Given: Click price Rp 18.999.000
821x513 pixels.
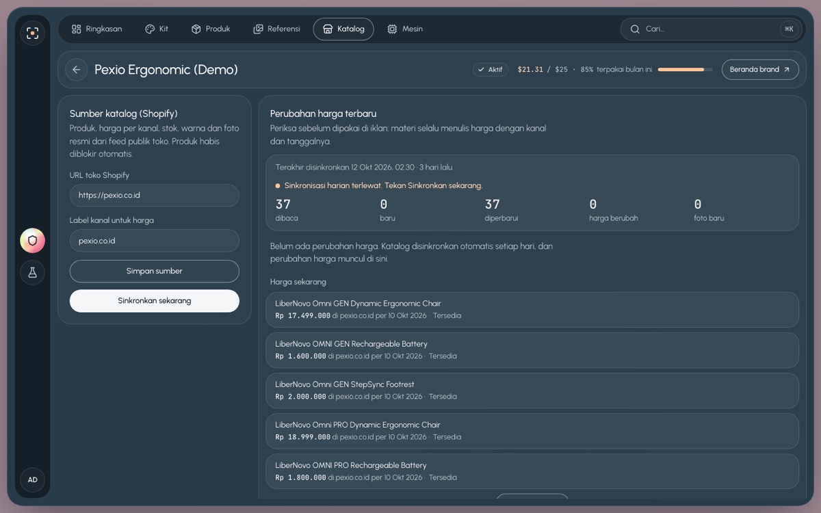Looking at the screenshot, I should [303, 437].
